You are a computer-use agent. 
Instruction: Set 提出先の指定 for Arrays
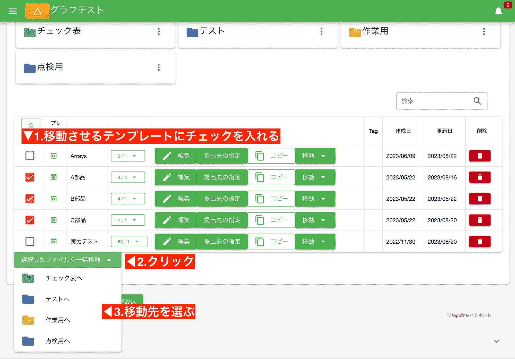tap(222, 156)
